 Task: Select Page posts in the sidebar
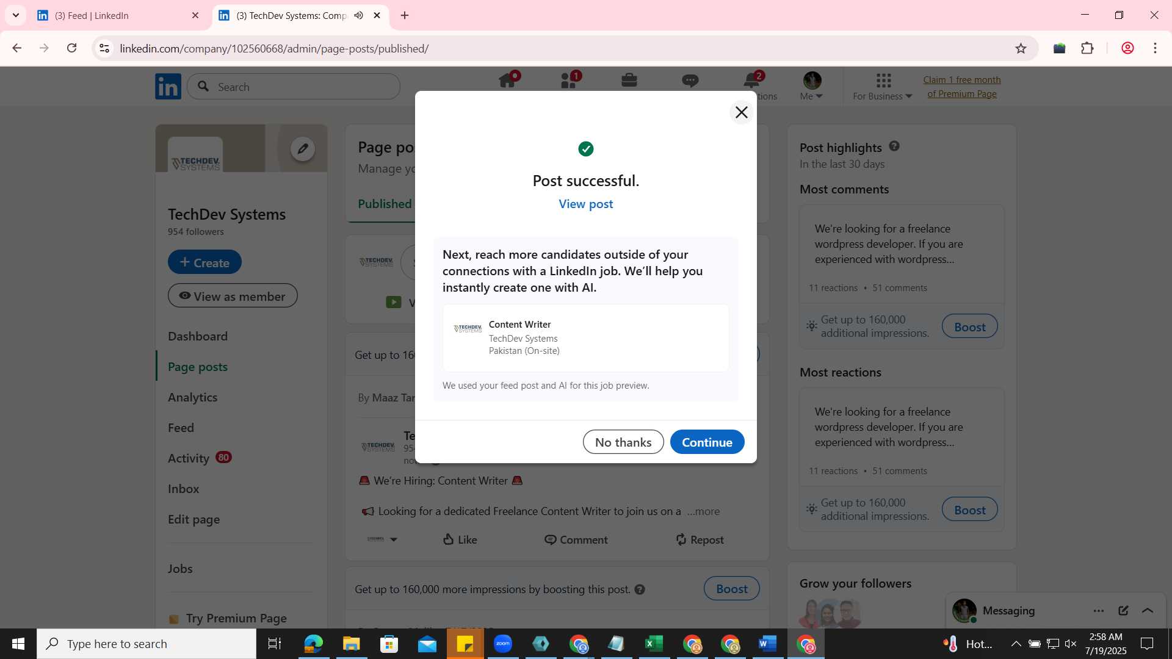coord(198,367)
